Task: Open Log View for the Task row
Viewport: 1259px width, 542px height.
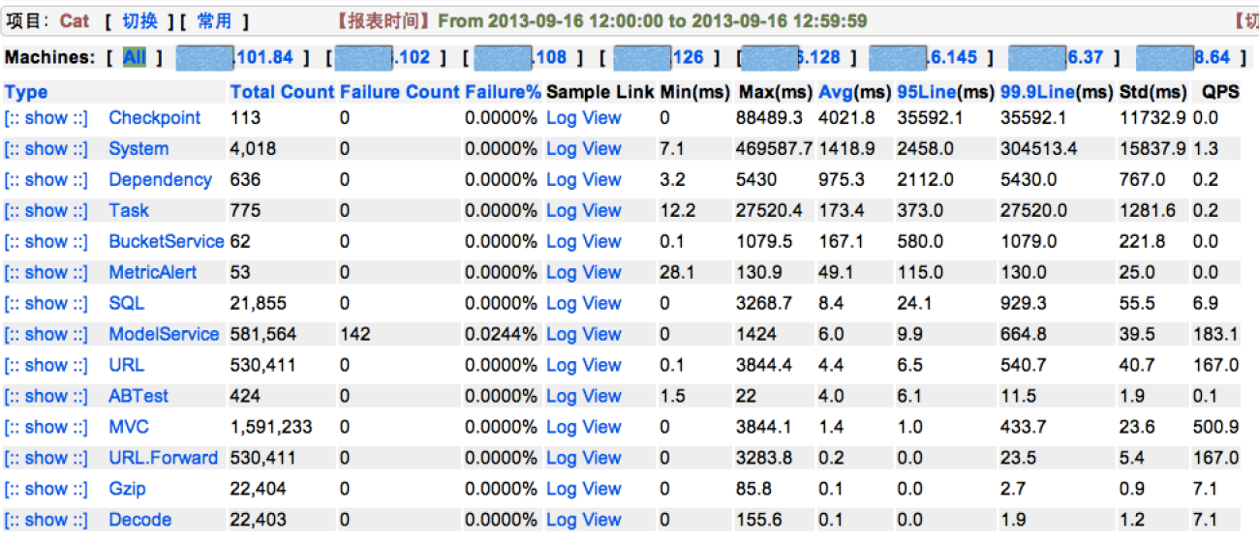Action: pos(584,211)
